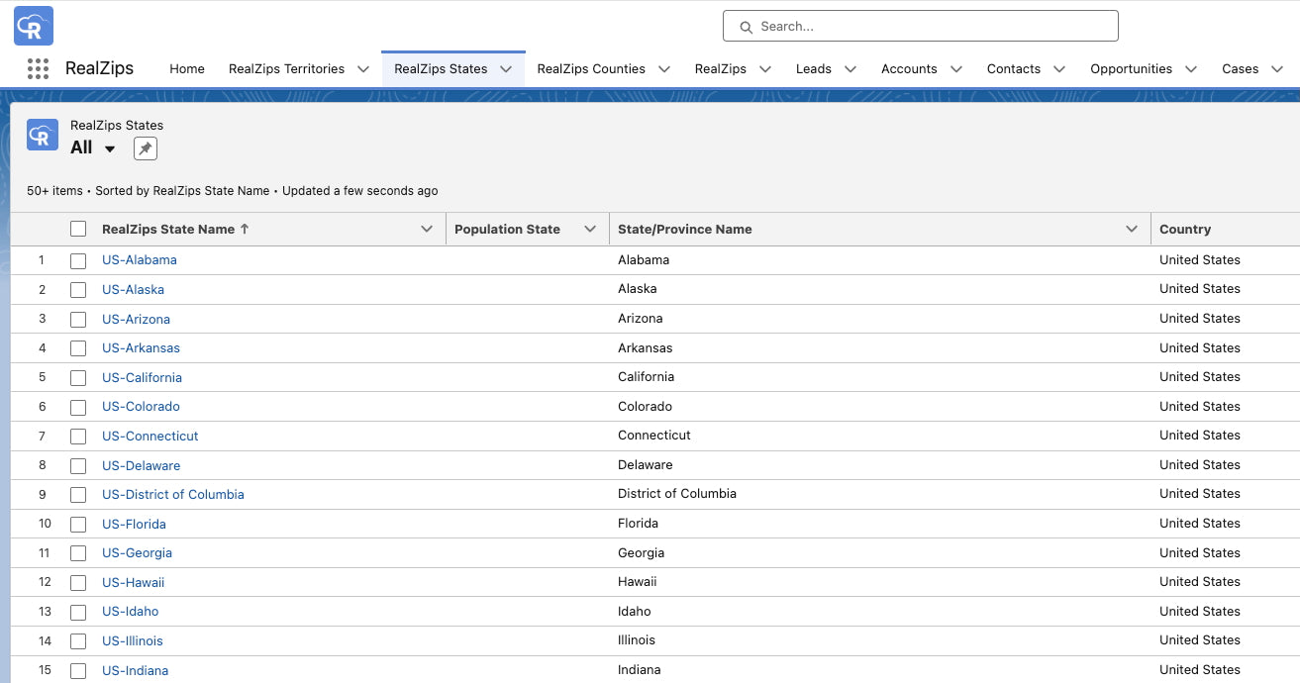Open the US-California record link

click(x=142, y=377)
